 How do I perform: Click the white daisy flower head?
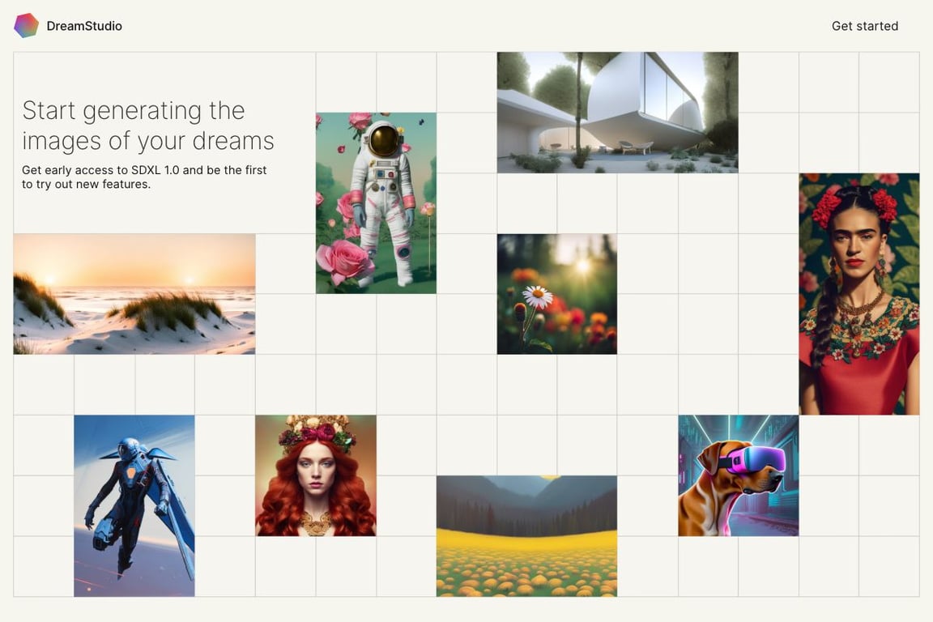537,296
